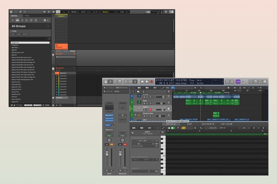The image size is (277, 184).
Task: Select the orange A1 Group pad
Action: [61, 46]
